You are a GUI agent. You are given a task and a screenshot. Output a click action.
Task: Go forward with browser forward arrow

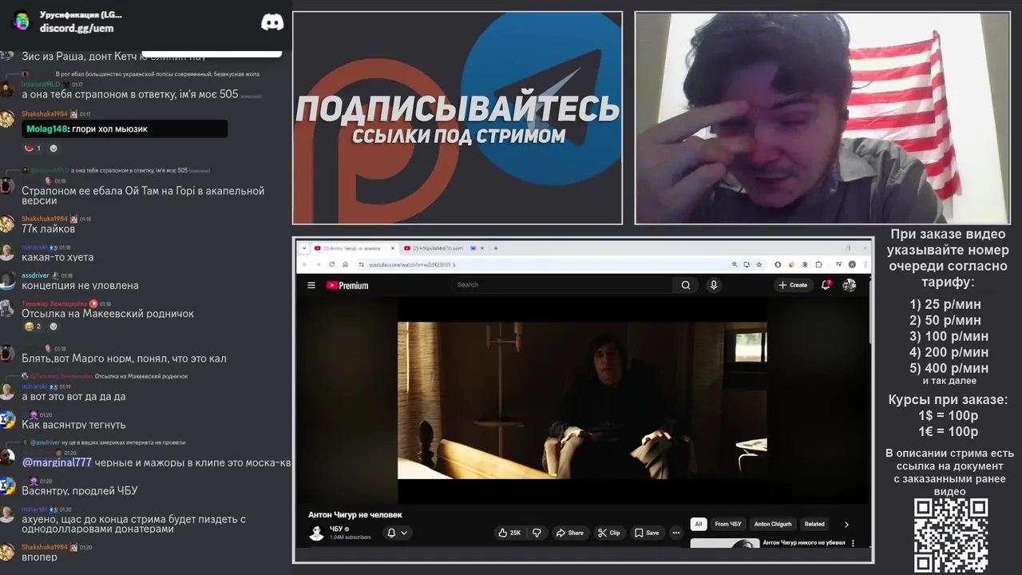318,264
